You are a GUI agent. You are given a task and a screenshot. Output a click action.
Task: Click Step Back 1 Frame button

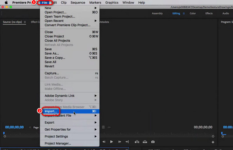tap(104, 142)
